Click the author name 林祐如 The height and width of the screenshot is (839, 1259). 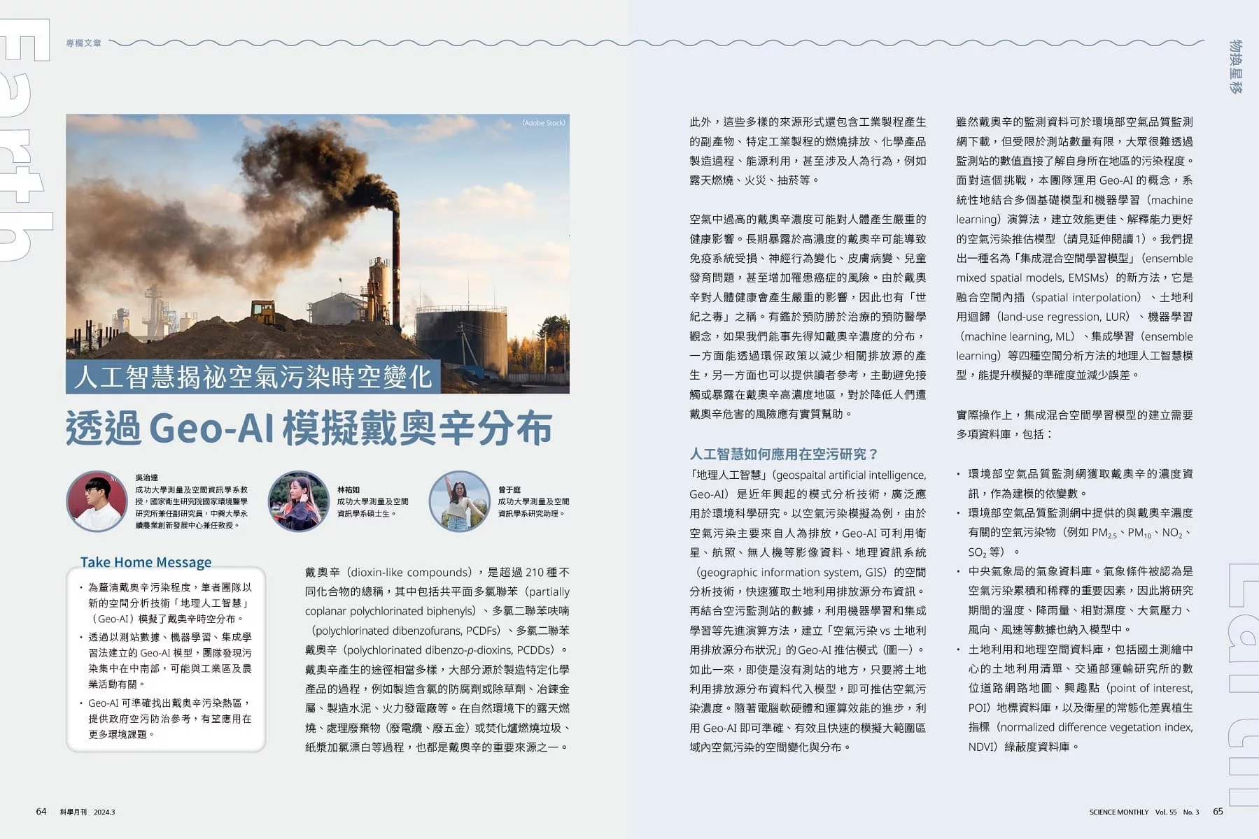pyautogui.click(x=349, y=490)
